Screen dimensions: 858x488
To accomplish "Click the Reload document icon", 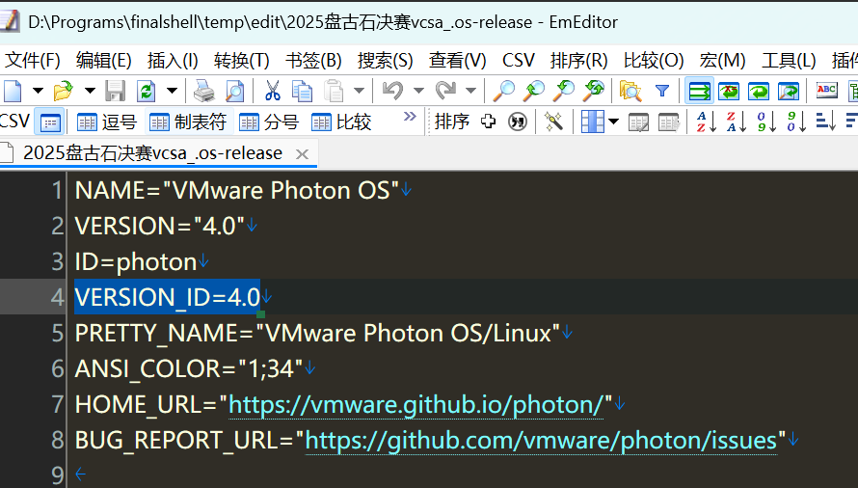I will point(147,91).
